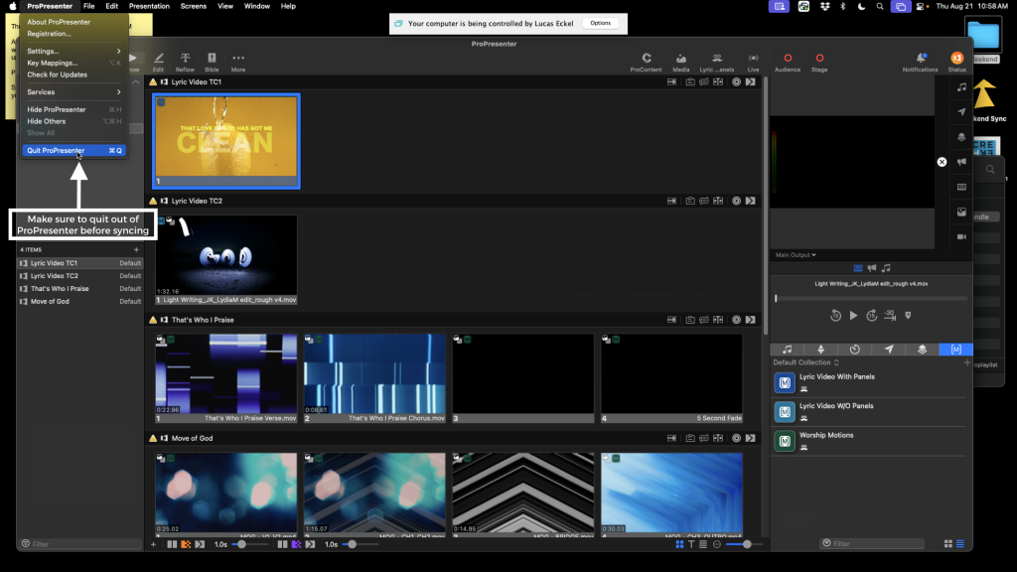Skip forward 15 seconds in media

pyautogui.click(x=872, y=315)
